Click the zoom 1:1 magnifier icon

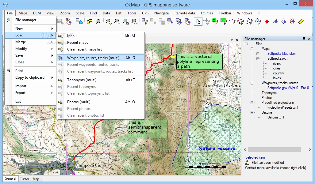[134, 21]
